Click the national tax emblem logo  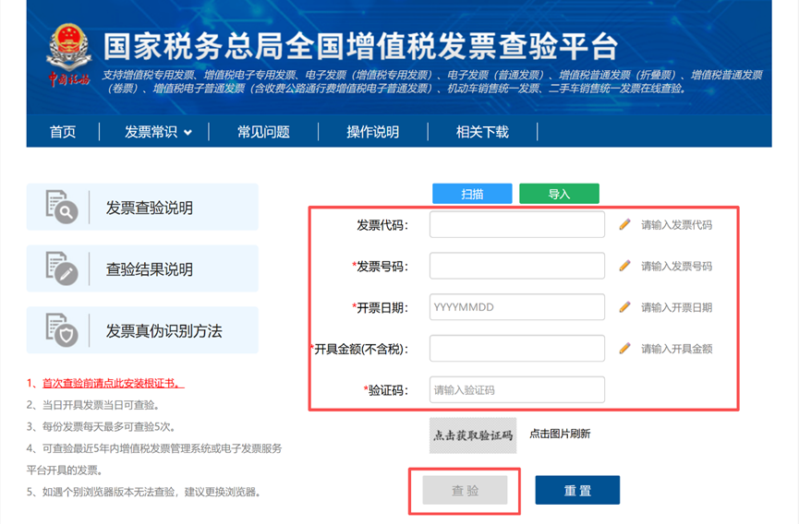pyautogui.click(x=68, y=55)
